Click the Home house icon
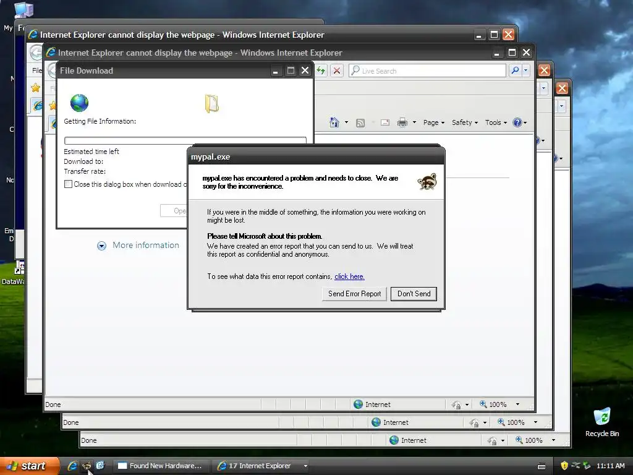This screenshot has width=633, height=475. tap(334, 122)
